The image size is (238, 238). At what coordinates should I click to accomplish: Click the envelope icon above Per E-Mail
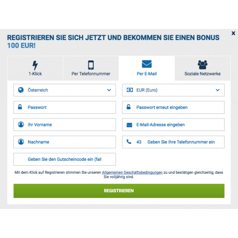pyautogui.click(x=147, y=64)
